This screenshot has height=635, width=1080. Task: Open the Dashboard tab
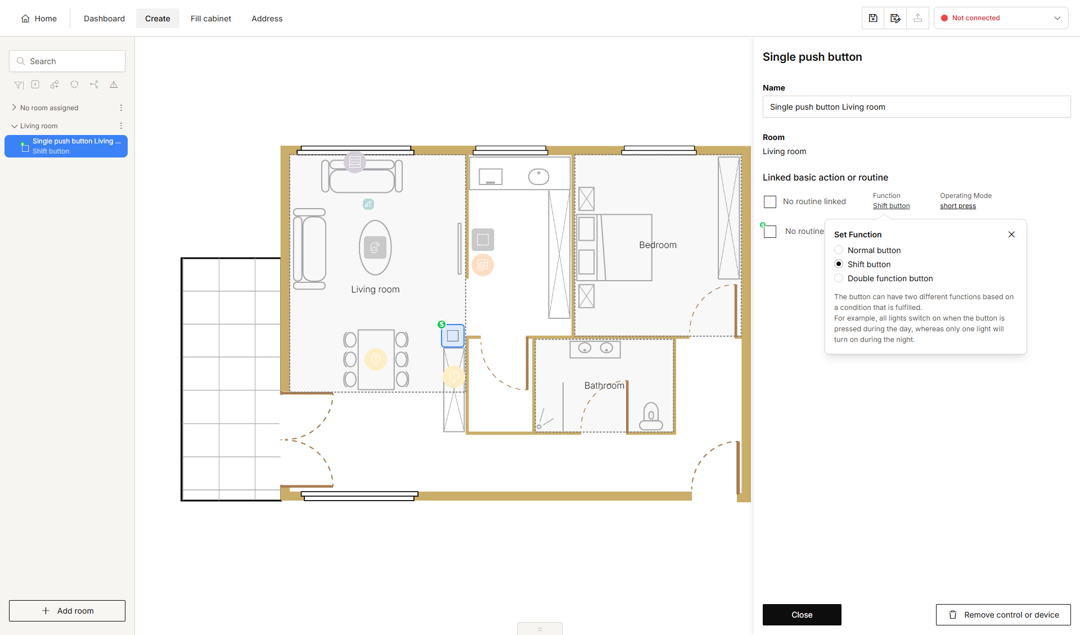(x=104, y=19)
